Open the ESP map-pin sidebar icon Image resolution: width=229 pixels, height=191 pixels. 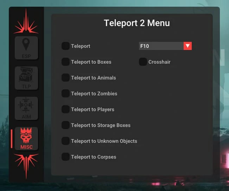click(26, 48)
